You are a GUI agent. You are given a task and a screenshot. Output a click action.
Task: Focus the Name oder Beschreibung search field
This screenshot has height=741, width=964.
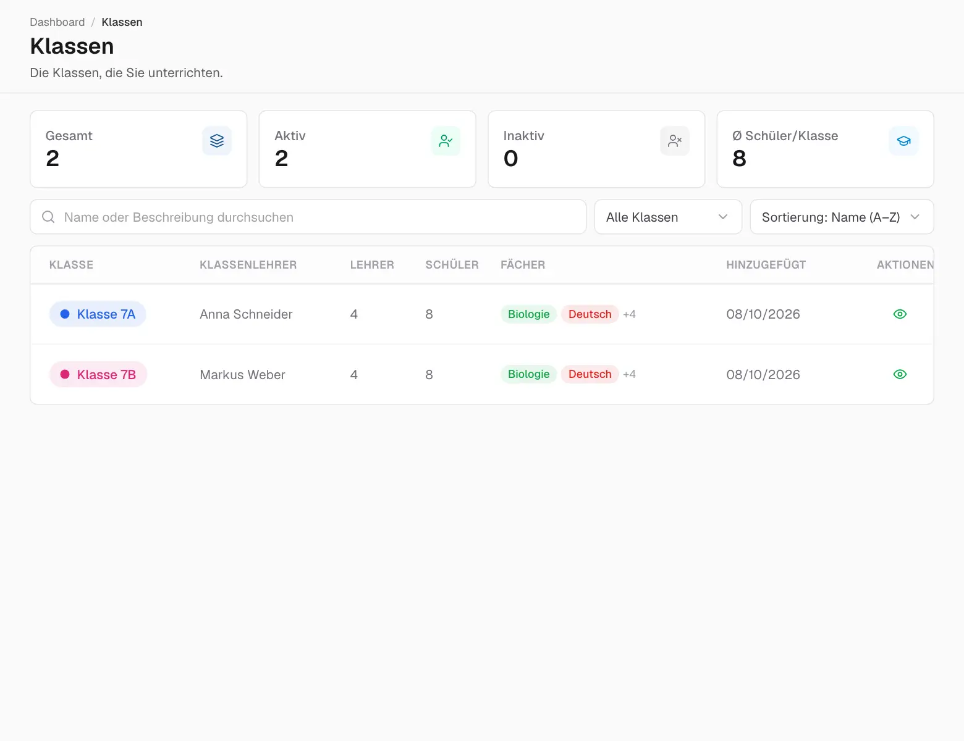click(308, 217)
